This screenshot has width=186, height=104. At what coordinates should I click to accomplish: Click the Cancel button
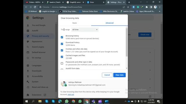pyautogui.click(x=107, y=75)
